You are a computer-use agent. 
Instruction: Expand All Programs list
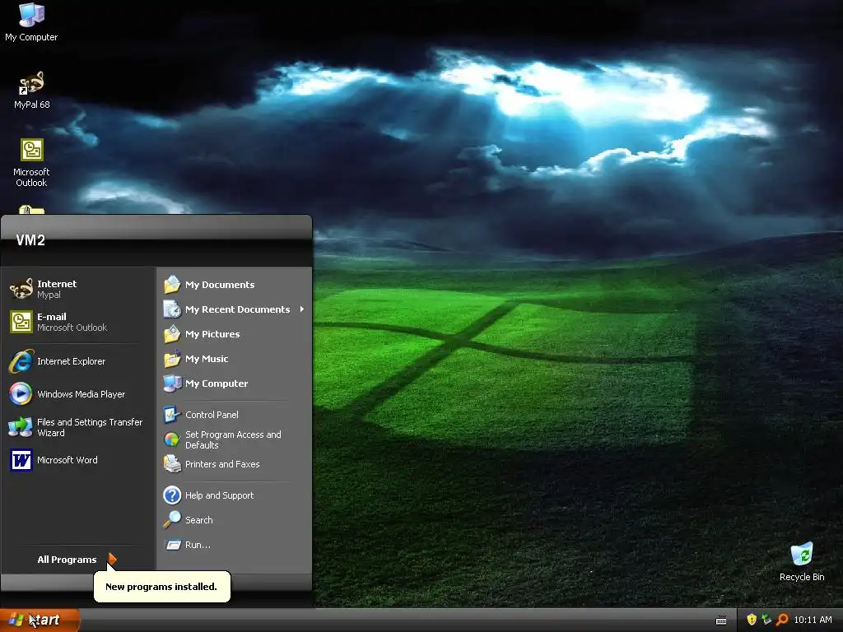pyautogui.click(x=77, y=560)
